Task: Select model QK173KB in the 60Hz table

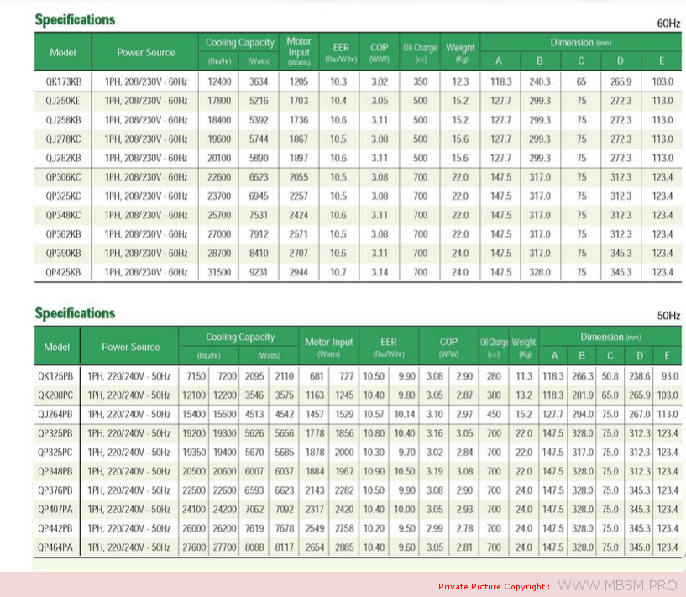Action: pyautogui.click(x=64, y=81)
